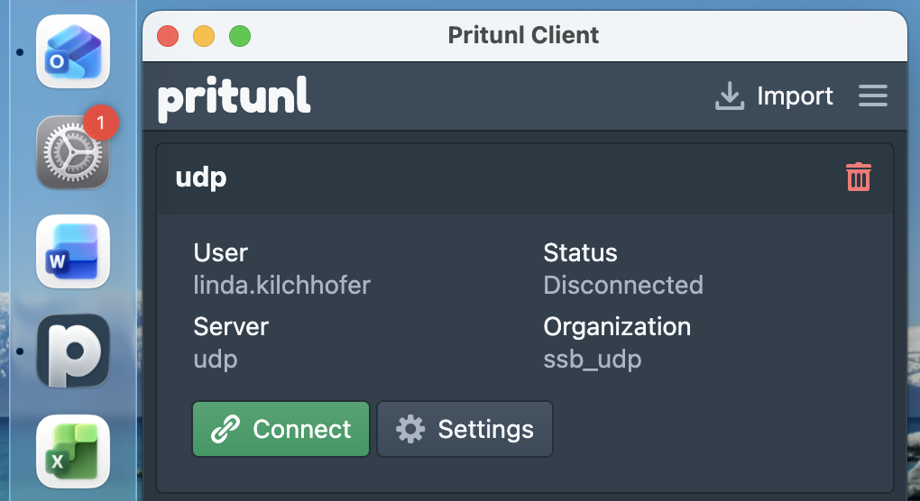Click the Import profile button

click(774, 96)
